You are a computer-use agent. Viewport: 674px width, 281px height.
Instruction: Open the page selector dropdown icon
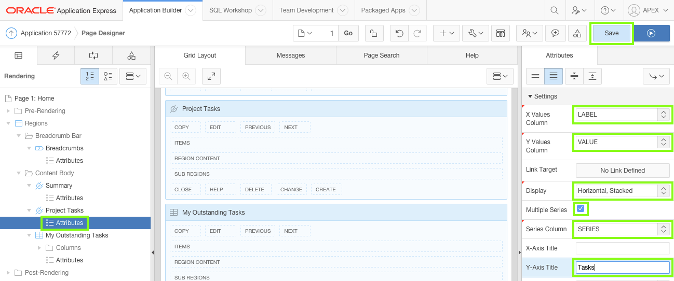(x=306, y=33)
